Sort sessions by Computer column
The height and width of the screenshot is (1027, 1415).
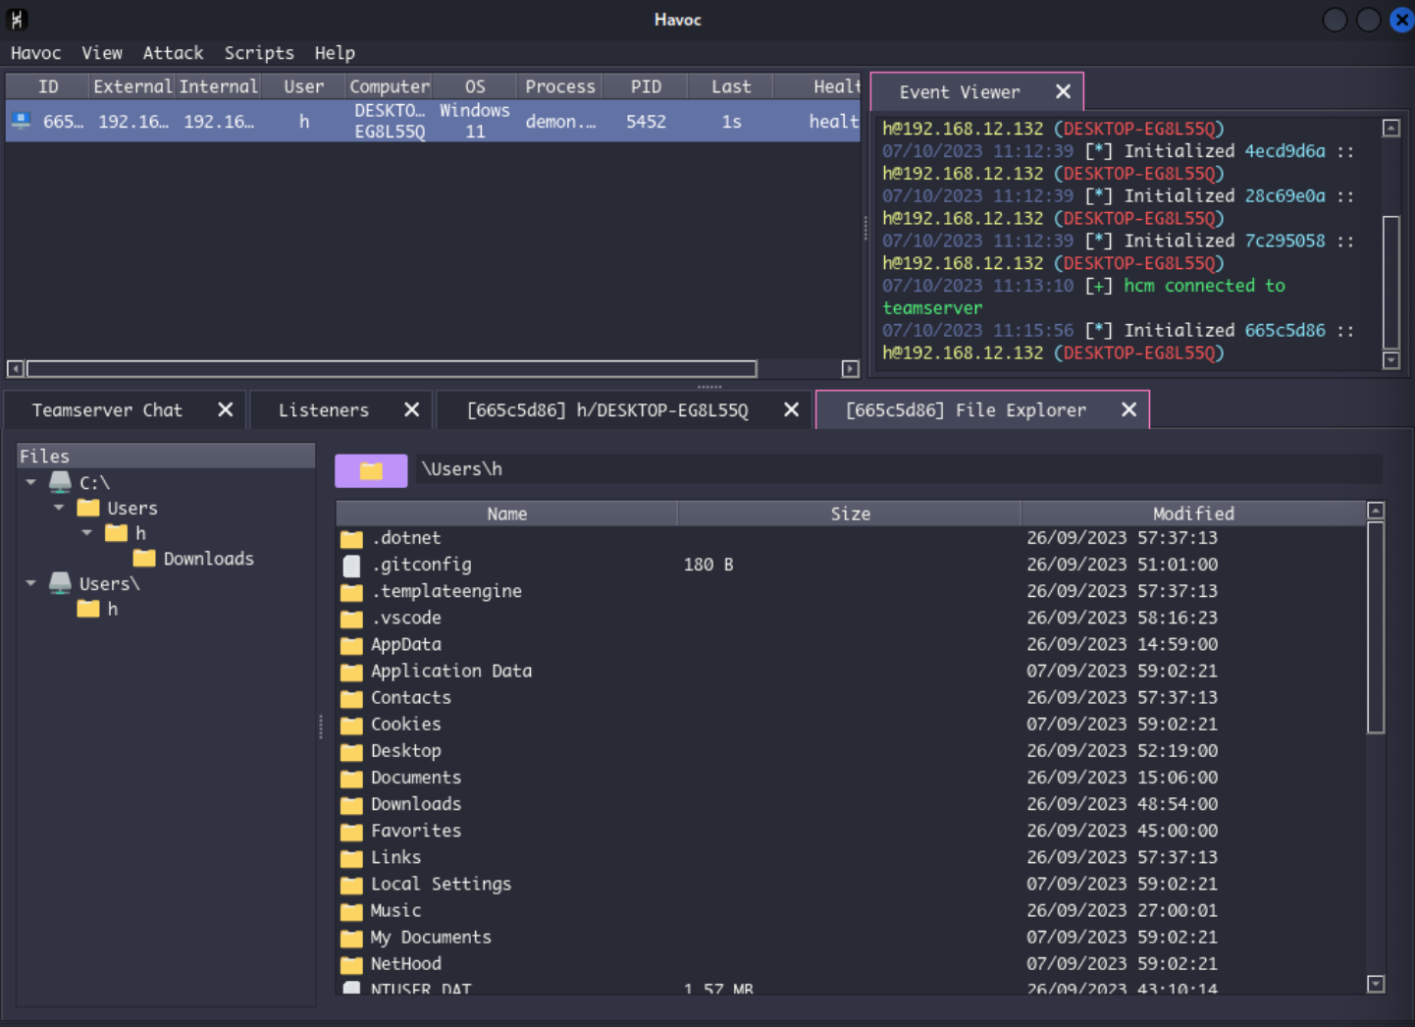[390, 86]
